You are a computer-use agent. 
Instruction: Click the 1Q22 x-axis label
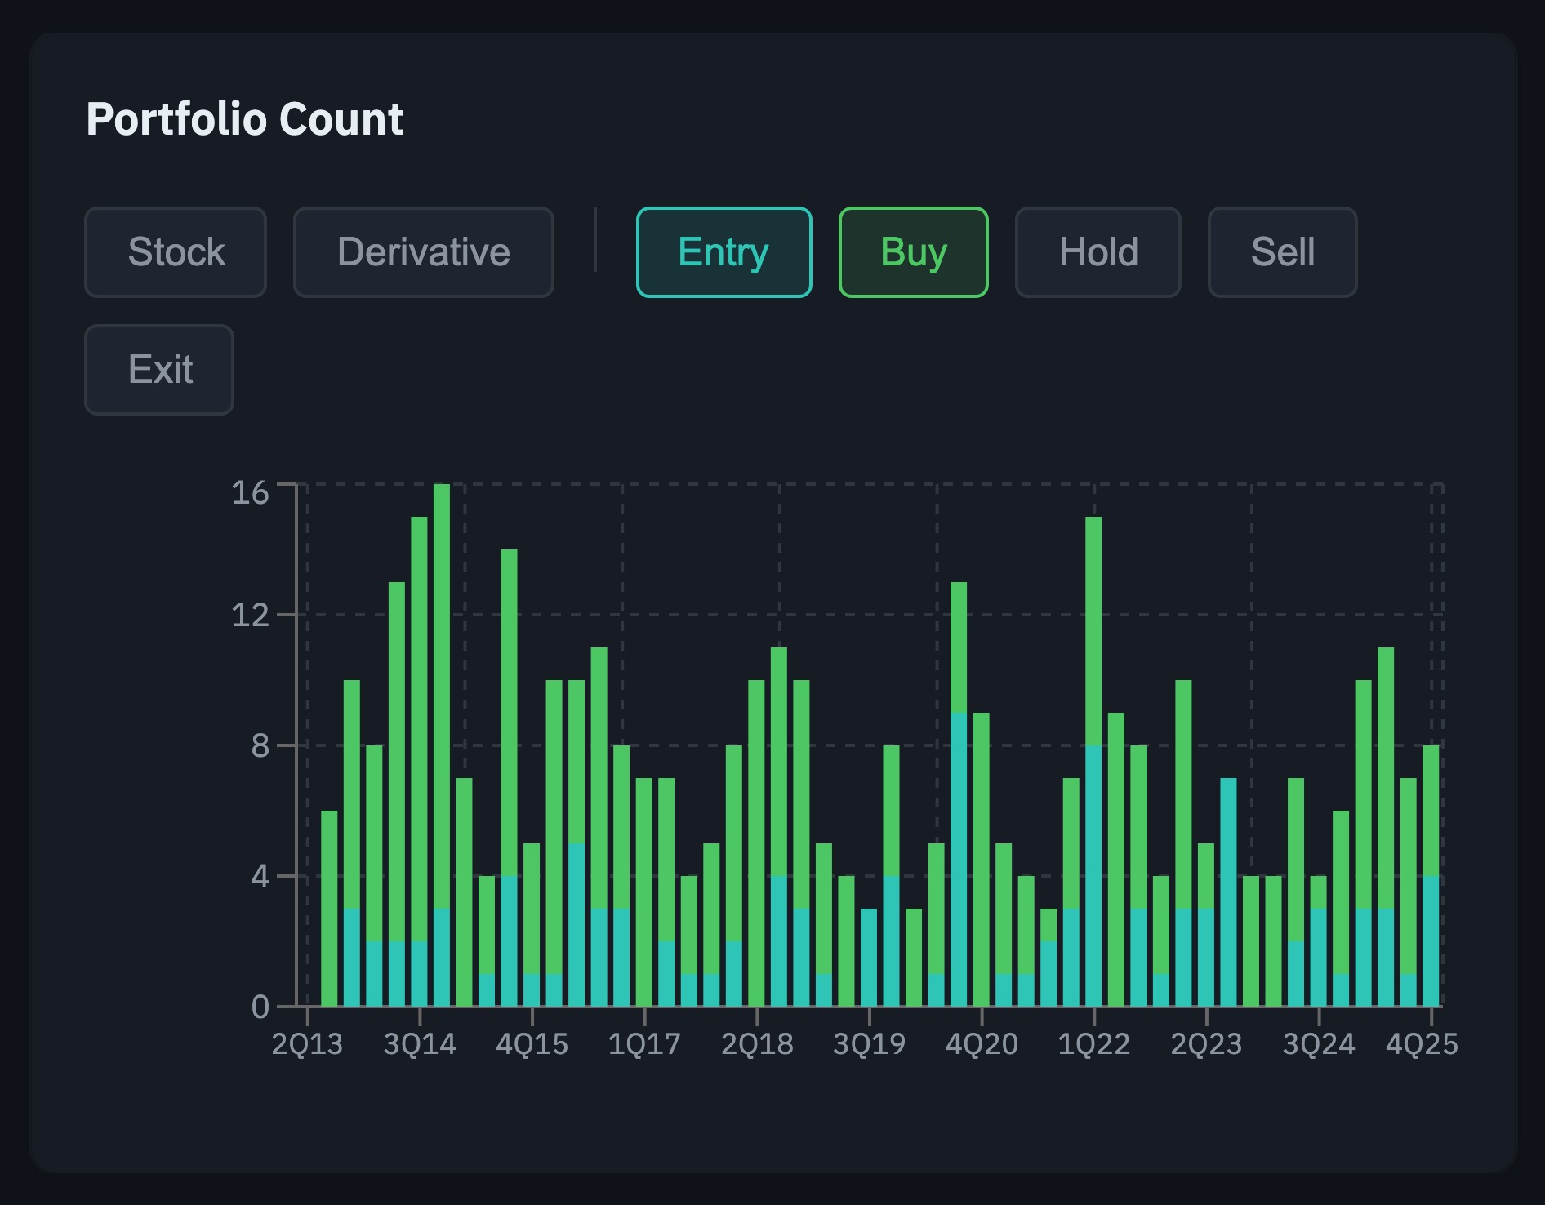(x=1094, y=1044)
